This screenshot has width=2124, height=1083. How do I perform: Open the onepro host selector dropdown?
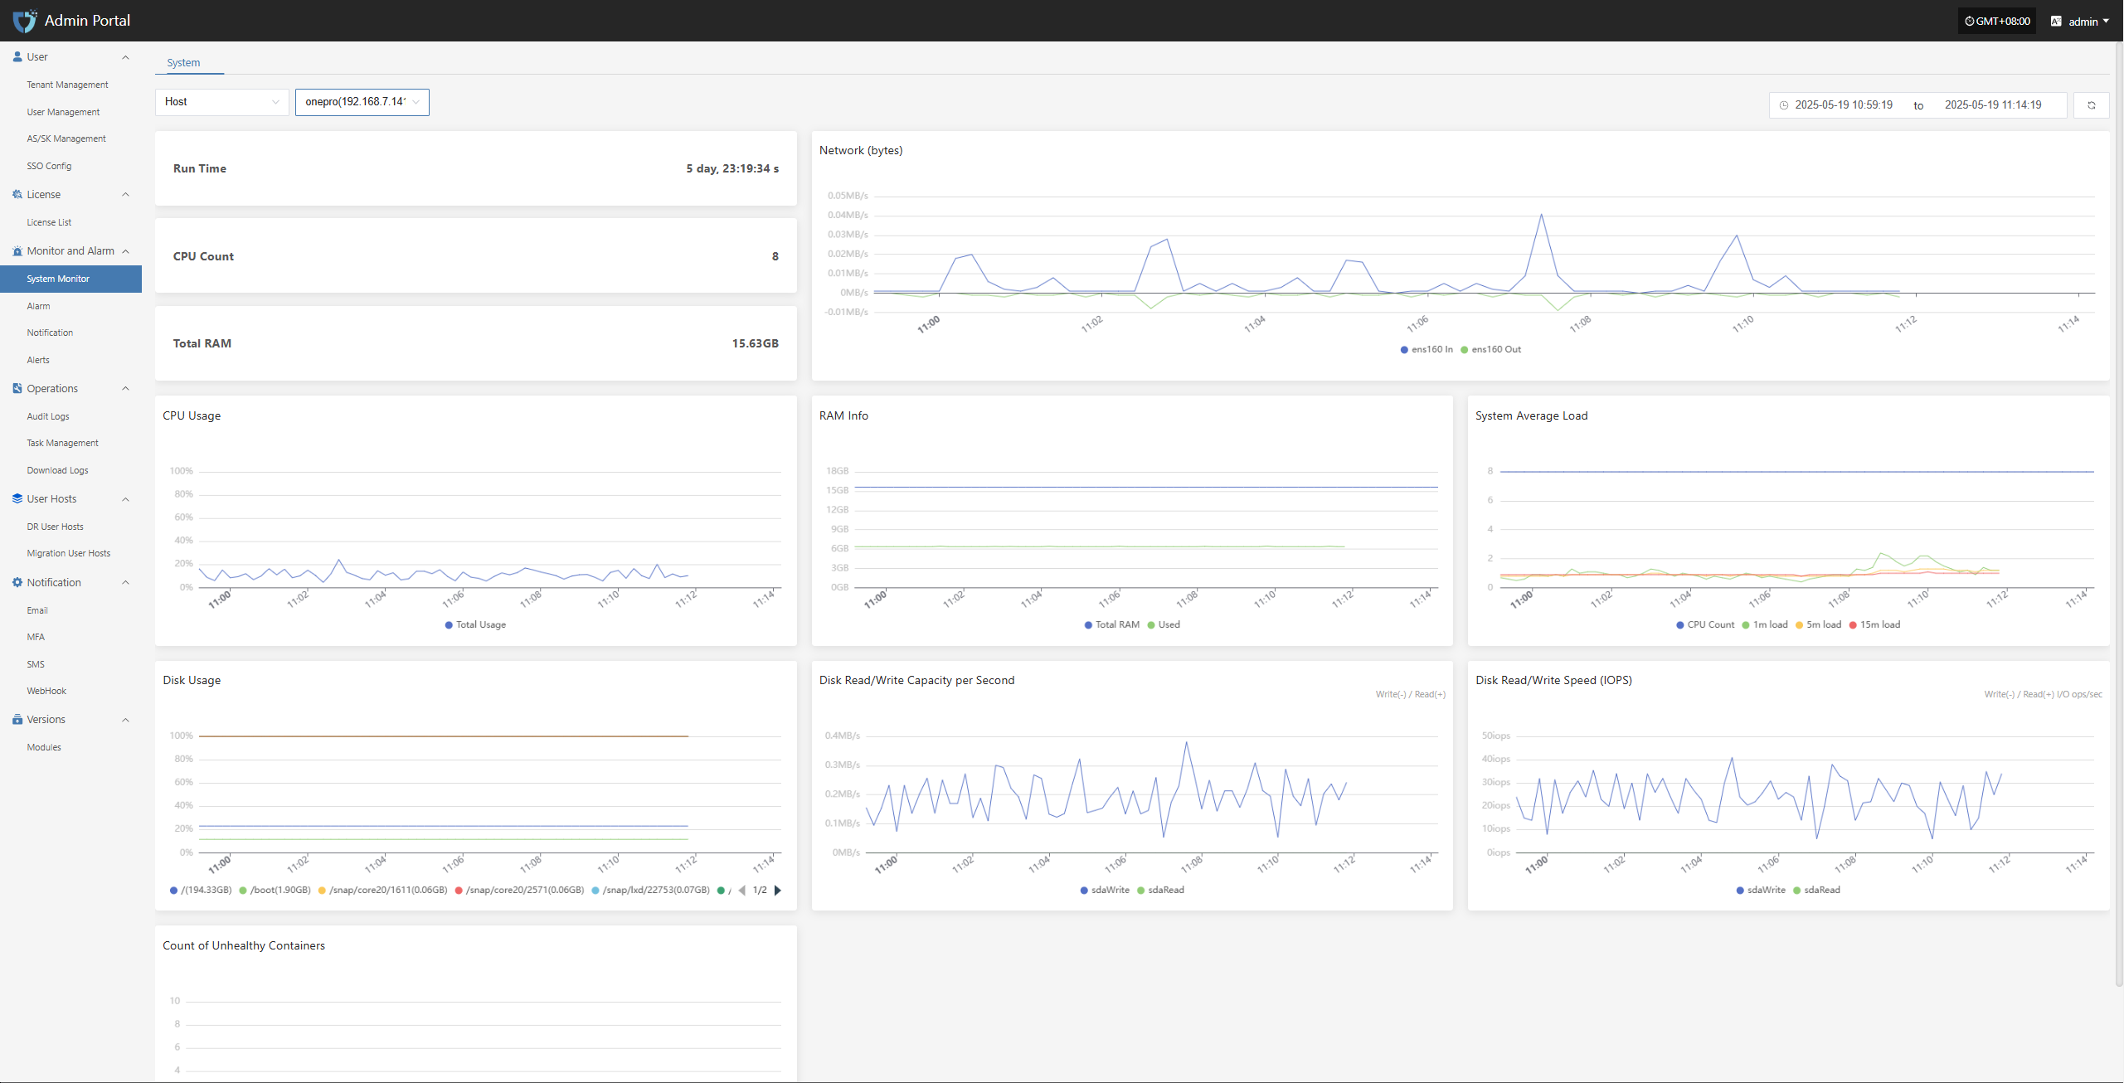click(362, 102)
